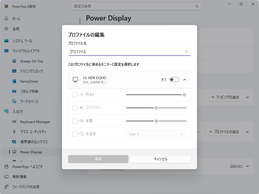Screen dimensions: 259x194
Task: Click the LG HDR DQHD monitor name
Action: pyautogui.click(x=95, y=78)
